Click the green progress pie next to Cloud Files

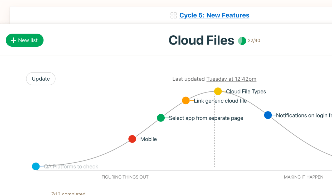tap(242, 41)
